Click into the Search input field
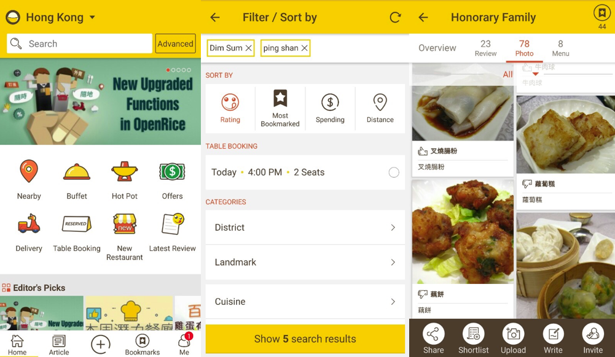615x357 pixels. (x=80, y=44)
